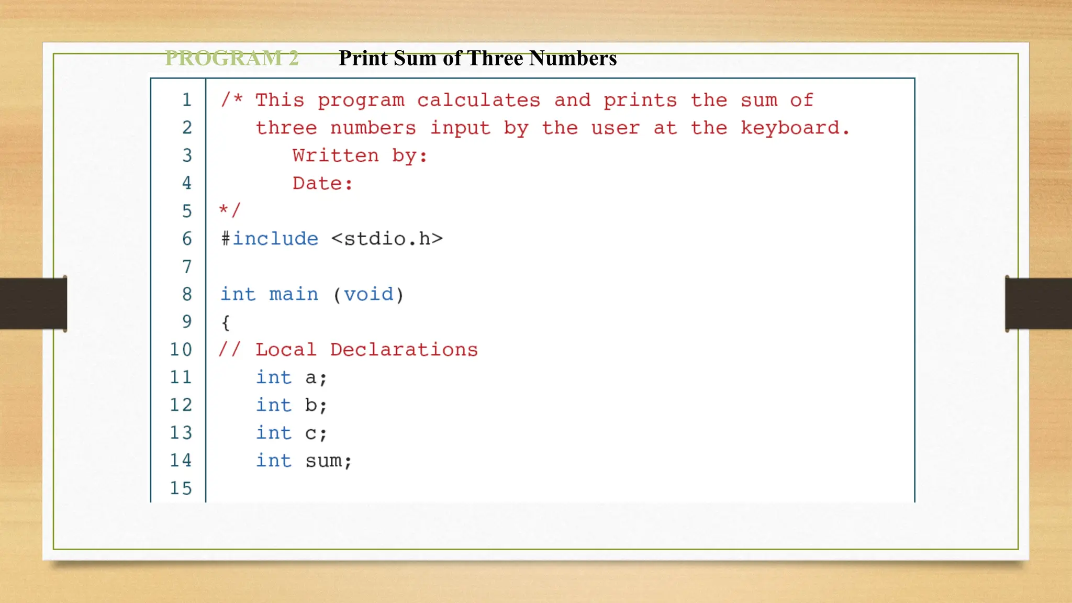Click the dark brown tab on right edge
The height and width of the screenshot is (603, 1072).
(x=1038, y=304)
